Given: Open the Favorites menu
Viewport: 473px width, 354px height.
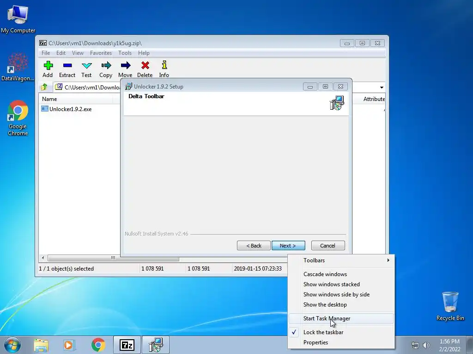Looking at the screenshot, I should point(101,53).
